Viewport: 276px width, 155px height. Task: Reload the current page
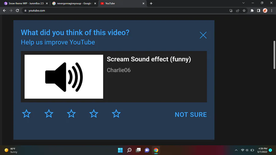(x=17, y=10)
